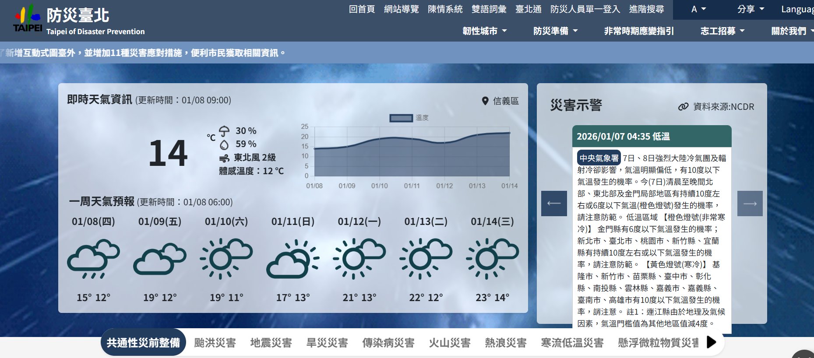Click the rainy weather icon for 01/08
This screenshot has height=358, width=814.
(93, 259)
